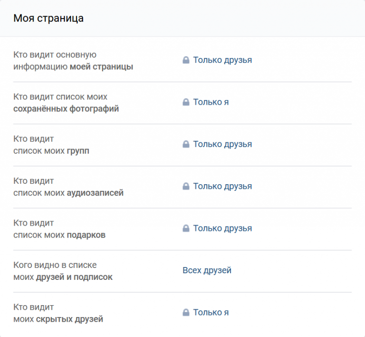This screenshot has height=337, width=365.
Task: Select label 'моих друзей и подписок'
Action: (x=63, y=277)
